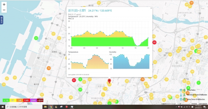Click the Last update timestamp text
The height and width of the screenshot is (109, 208).
click(79, 75)
